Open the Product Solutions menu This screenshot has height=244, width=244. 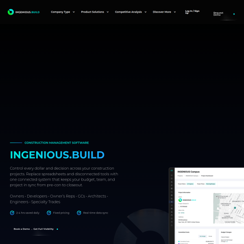click(x=92, y=12)
